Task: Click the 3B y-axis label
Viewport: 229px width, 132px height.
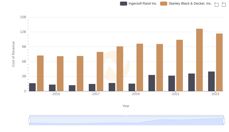Action: (x=24, y=76)
